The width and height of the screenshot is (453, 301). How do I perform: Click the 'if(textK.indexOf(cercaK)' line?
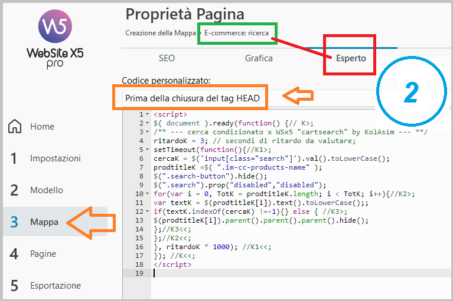point(250,211)
